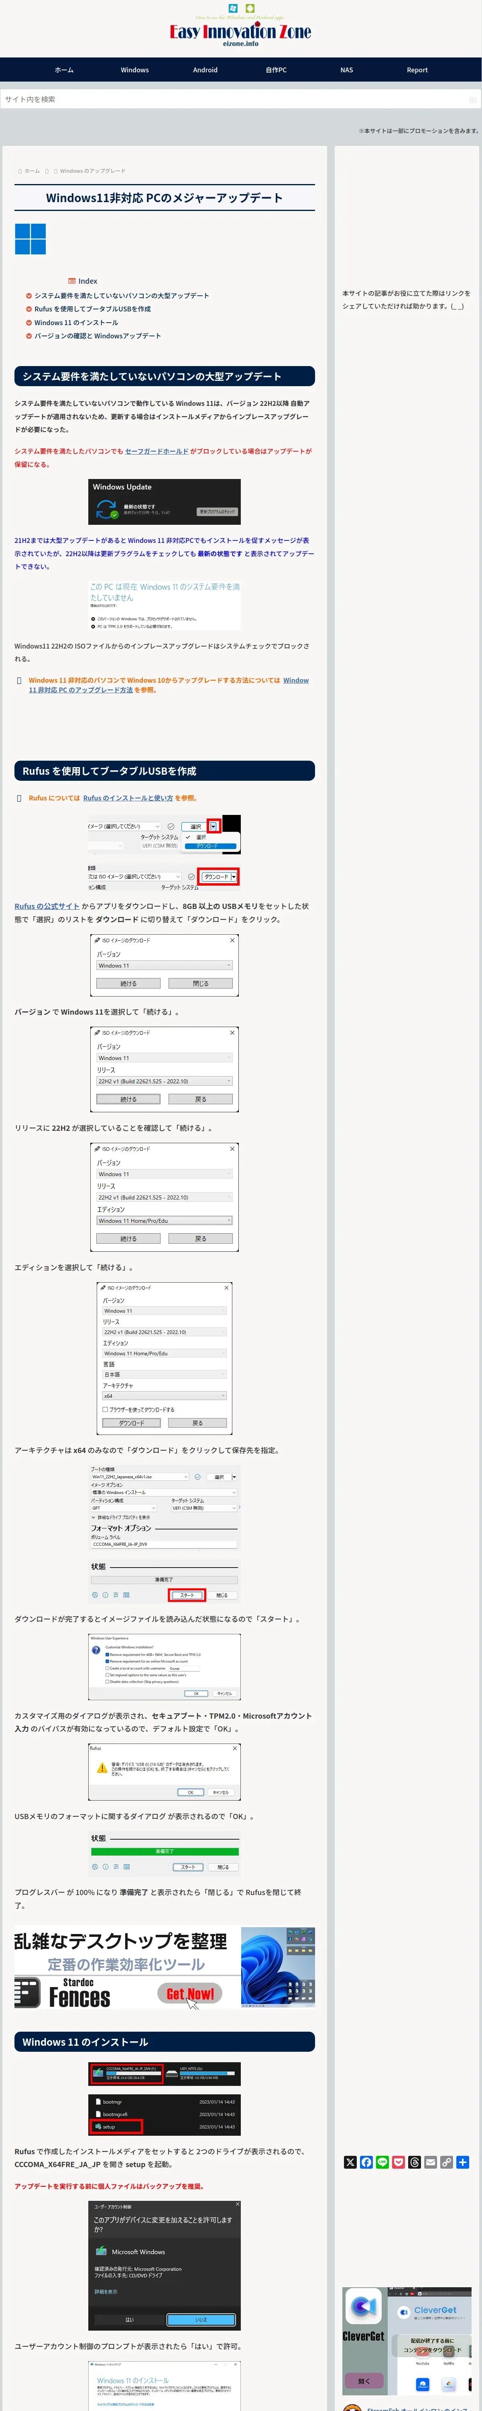This screenshot has height=2411, width=482.
Task: Jump to Windows 11 のインストール index entry
Action: (x=77, y=323)
